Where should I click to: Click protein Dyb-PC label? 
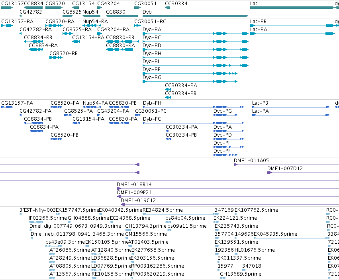(152, 119)
